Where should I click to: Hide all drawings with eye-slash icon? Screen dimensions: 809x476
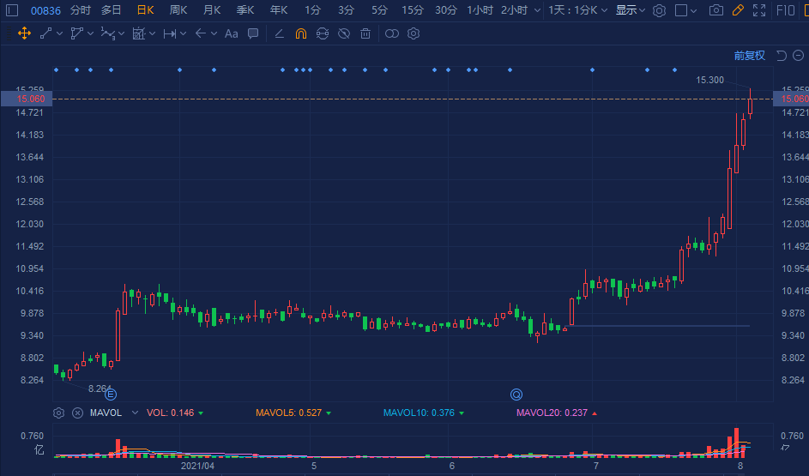click(344, 34)
